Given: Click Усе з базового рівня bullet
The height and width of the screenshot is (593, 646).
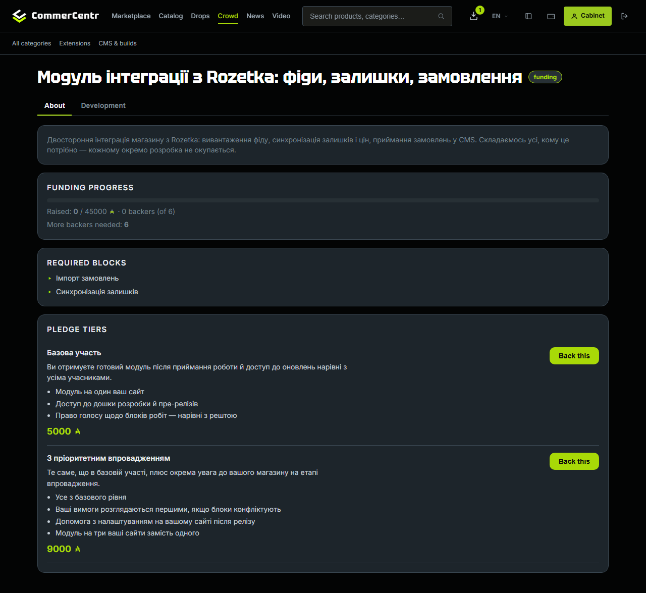Looking at the screenshot, I should point(91,497).
